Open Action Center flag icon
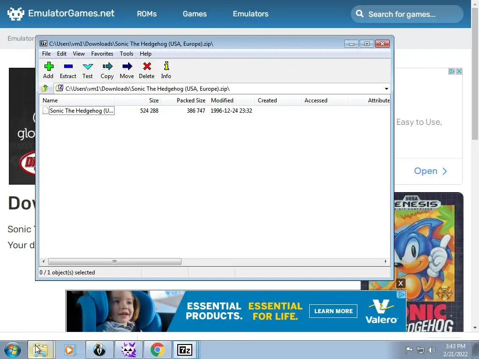The width and height of the screenshot is (479, 359). coord(409,350)
